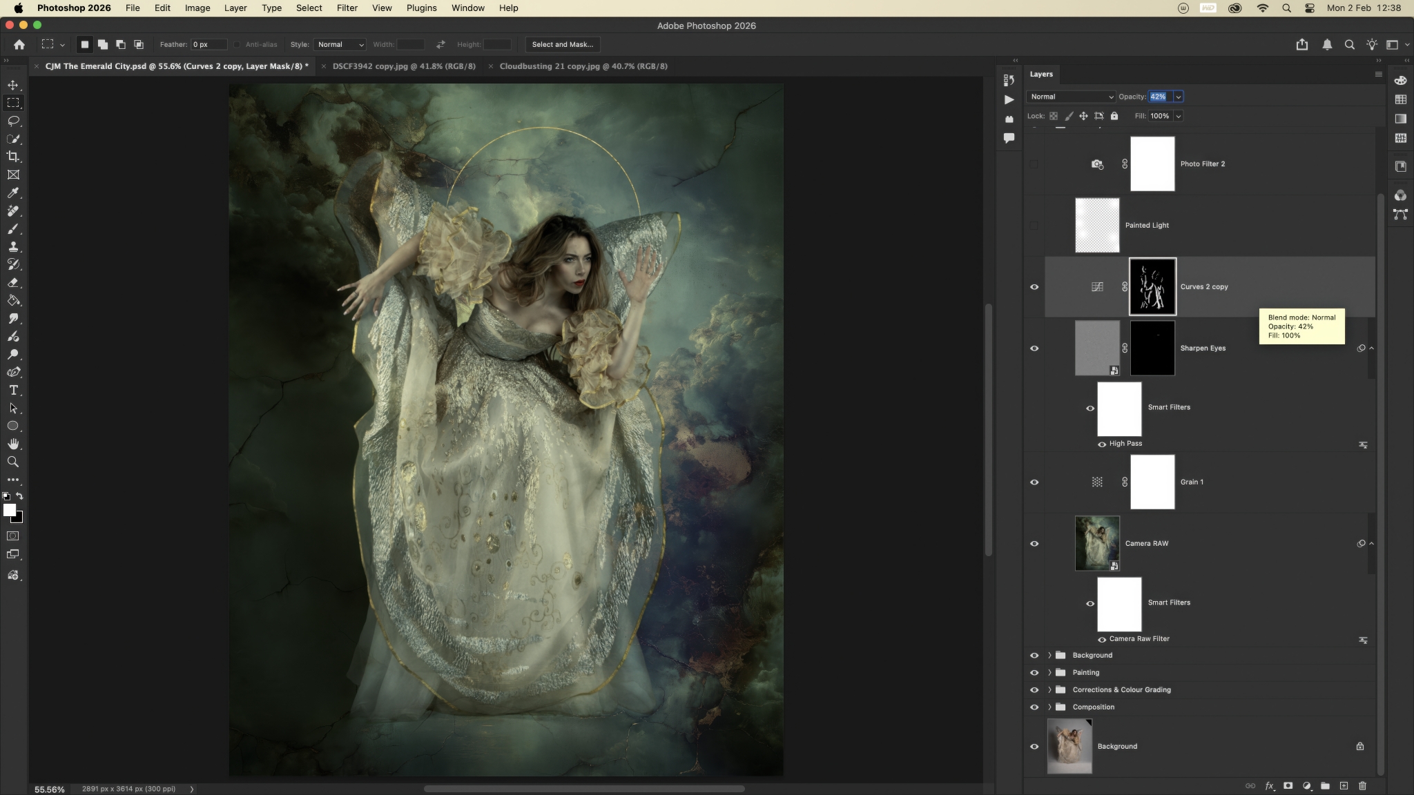Select the Horizontal Type tool

pos(13,390)
